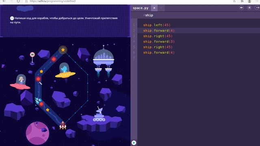260x146 pixels.
Task: Reload the page with the refresh icon
Action: pos(18,1)
